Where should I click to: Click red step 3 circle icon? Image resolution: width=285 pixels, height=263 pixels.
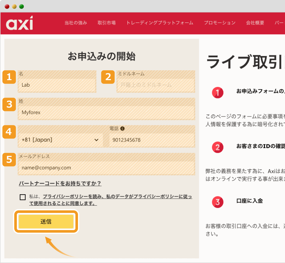coord(218,202)
